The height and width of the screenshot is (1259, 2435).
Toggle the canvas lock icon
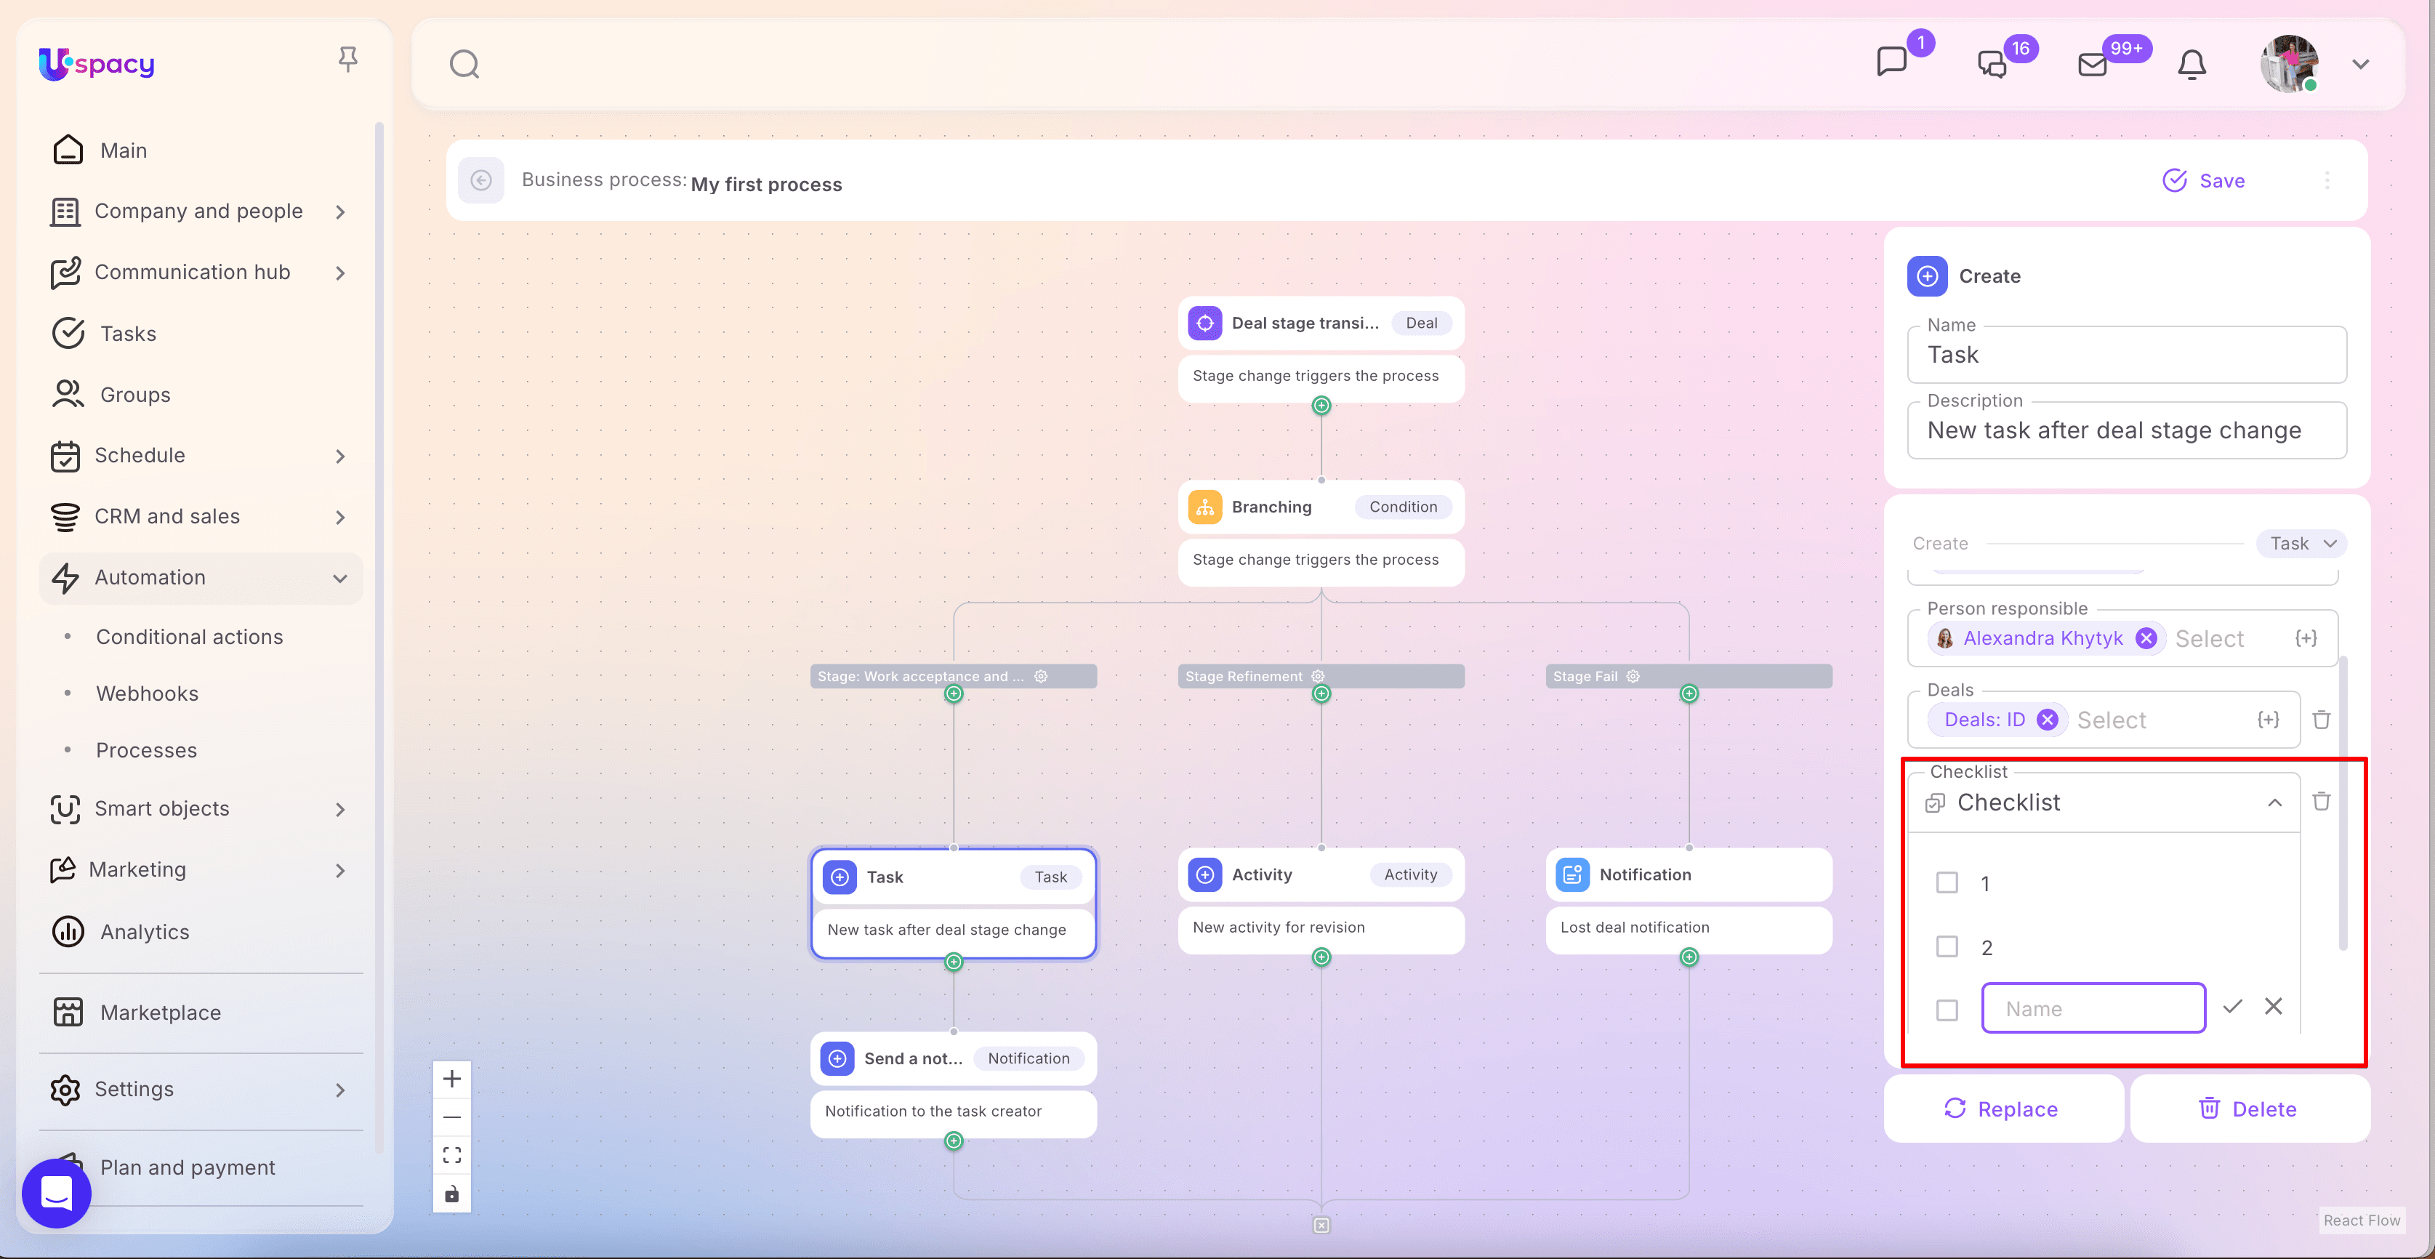[x=452, y=1194]
